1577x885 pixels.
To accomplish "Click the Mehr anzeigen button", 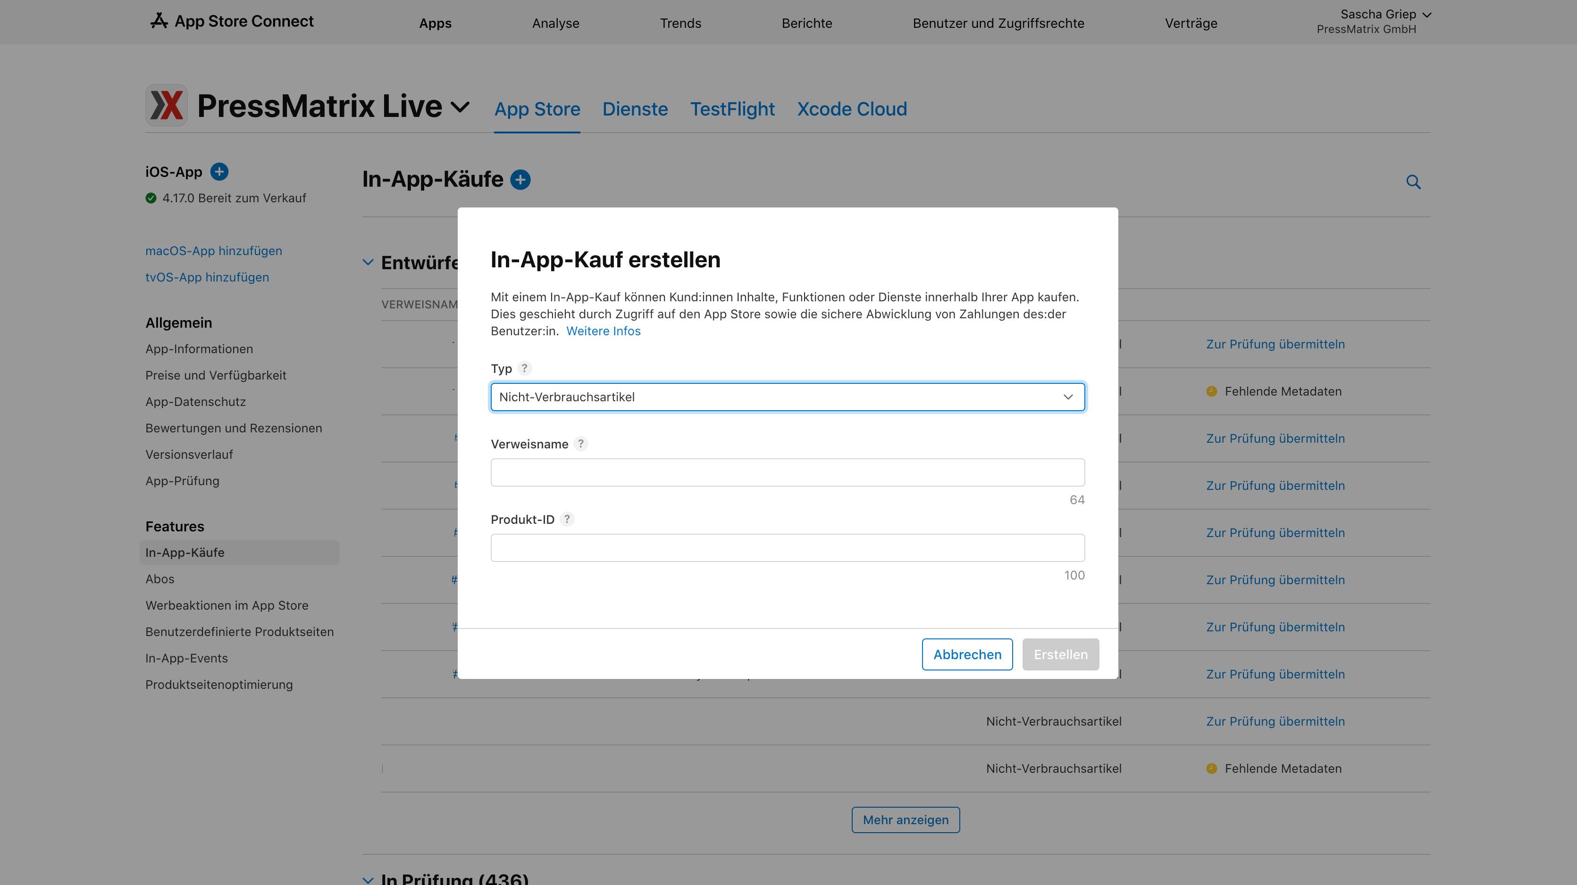I will [x=906, y=819].
